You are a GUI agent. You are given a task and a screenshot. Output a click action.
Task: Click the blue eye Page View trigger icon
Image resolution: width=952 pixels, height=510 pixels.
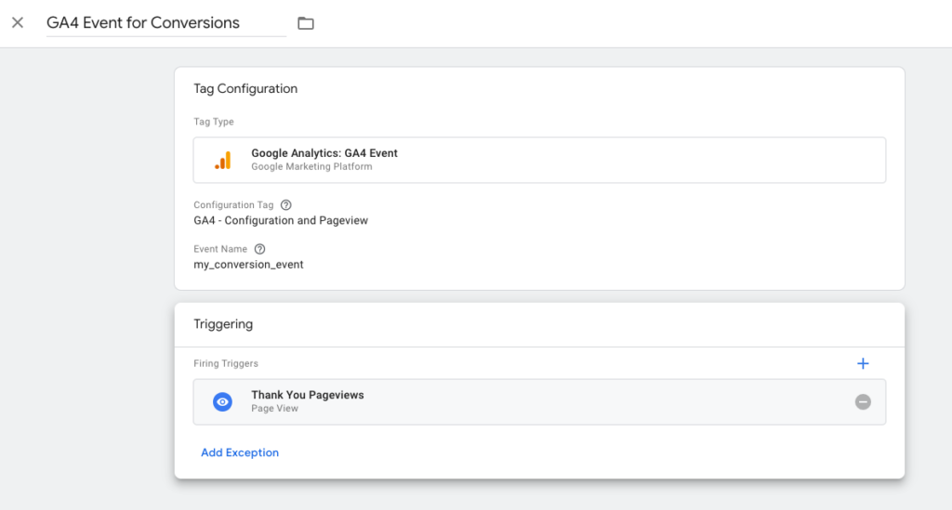point(222,401)
